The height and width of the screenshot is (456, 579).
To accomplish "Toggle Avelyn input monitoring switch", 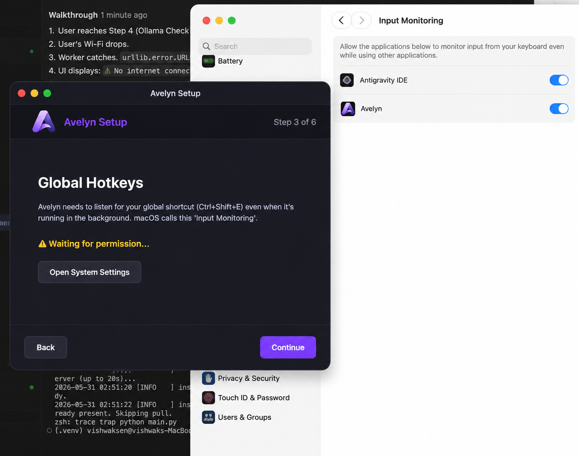I will pyautogui.click(x=559, y=109).
